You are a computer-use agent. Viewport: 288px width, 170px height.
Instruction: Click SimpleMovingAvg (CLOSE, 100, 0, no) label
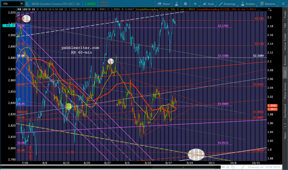pos(160,9)
